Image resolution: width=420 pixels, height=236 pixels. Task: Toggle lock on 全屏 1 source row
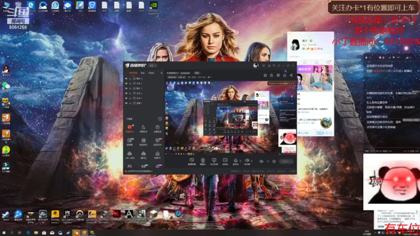(x=130, y=103)
